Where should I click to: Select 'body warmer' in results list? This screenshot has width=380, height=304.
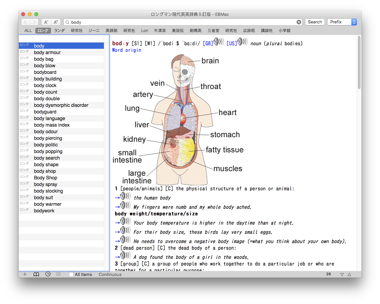click(x=62, y=204)
